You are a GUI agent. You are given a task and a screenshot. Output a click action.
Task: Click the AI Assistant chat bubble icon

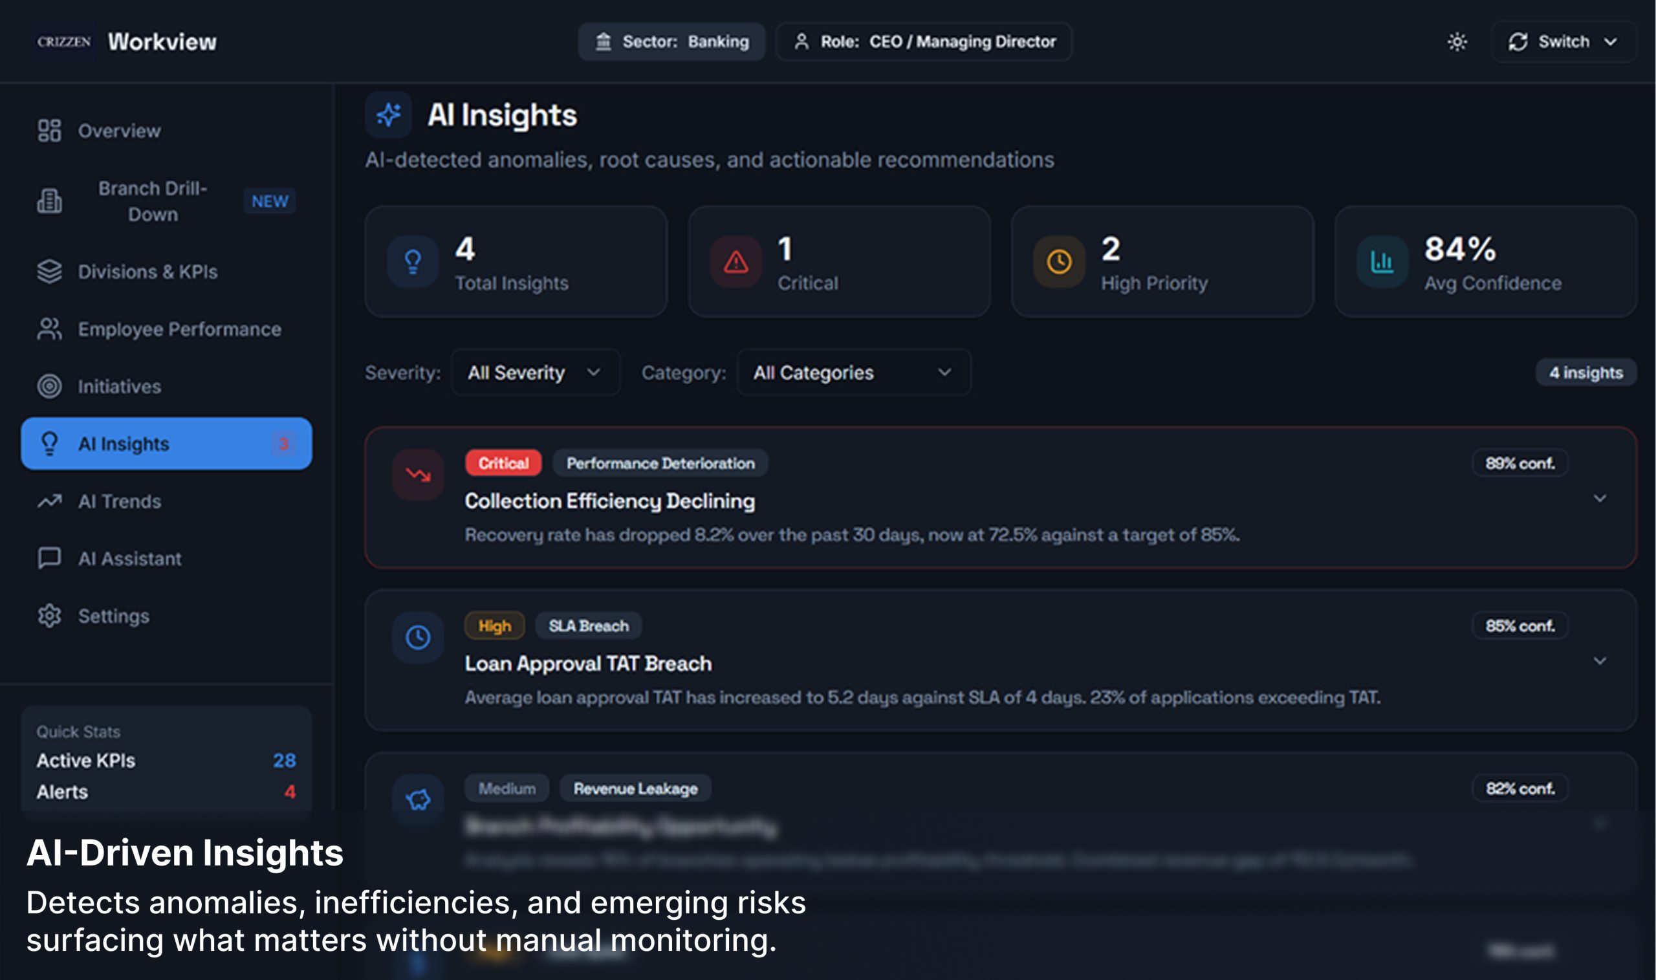[x=50, y=559]
